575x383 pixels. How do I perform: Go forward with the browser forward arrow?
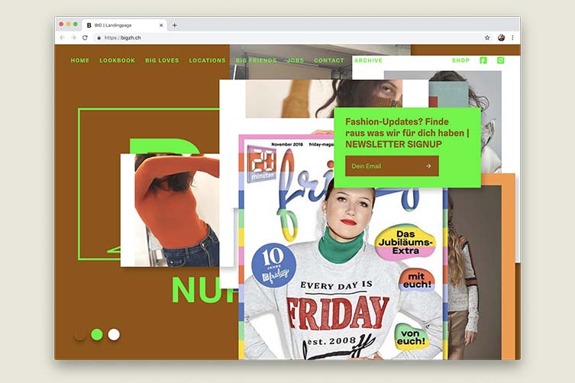pyautogui.click(x=73, y=37)
